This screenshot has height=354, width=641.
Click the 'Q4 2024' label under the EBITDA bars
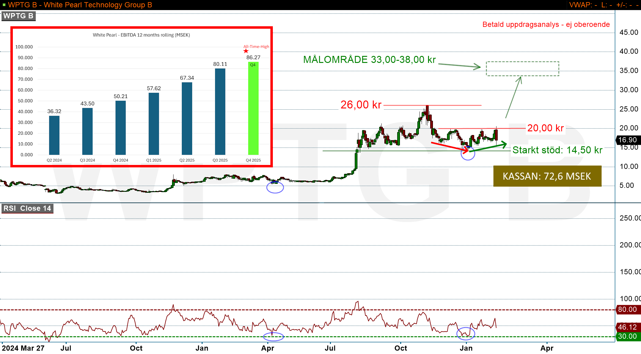121,160
